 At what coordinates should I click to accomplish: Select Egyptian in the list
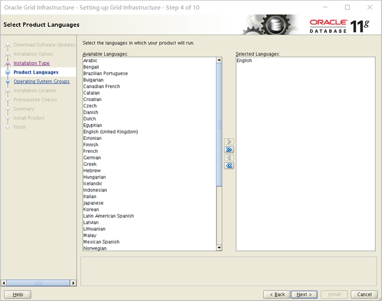coord(149,125)
